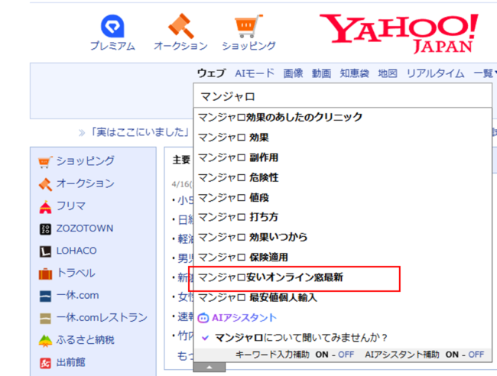Open the プレミアム icon
This screenshot has height=376, width=497.
(112, 26)
